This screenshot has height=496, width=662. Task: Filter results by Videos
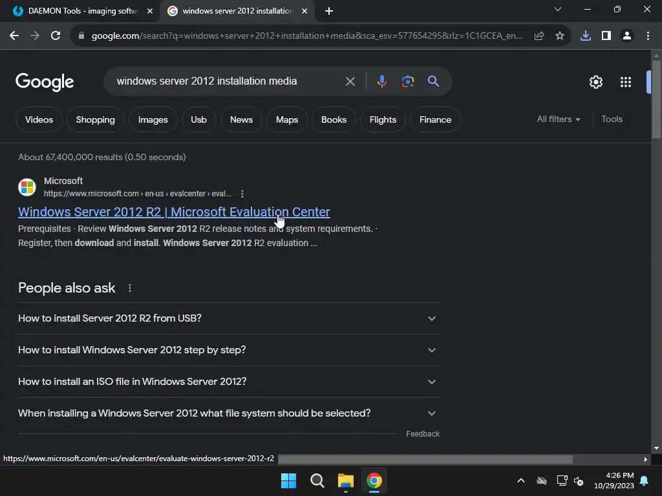(39, 119)
